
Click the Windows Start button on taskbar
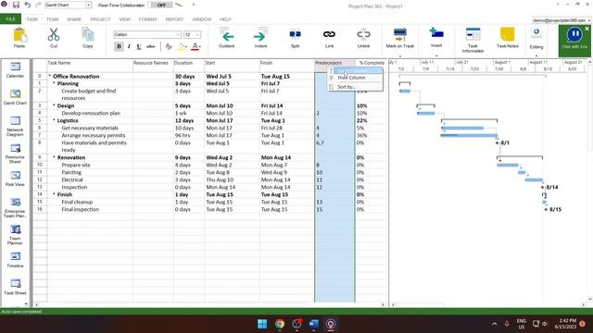(x=262, y=324)
